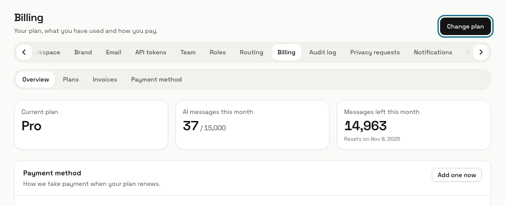The image size is (505, 206).
Task: Open the Invoices sub-tab
Action: (x=105, y=79)
